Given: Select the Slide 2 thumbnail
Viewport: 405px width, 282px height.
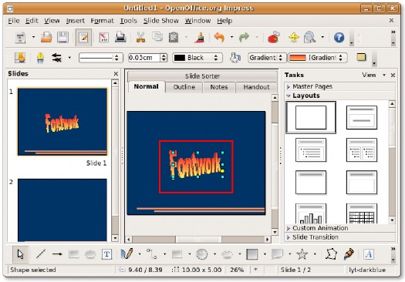Looking at the screenshot, I should pyautogui.click(x=62, y=210).
